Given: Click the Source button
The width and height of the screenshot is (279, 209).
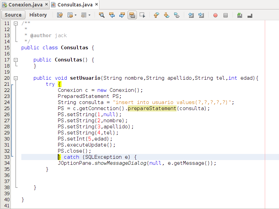Looking at the screenshot, I should coord(13,15).
